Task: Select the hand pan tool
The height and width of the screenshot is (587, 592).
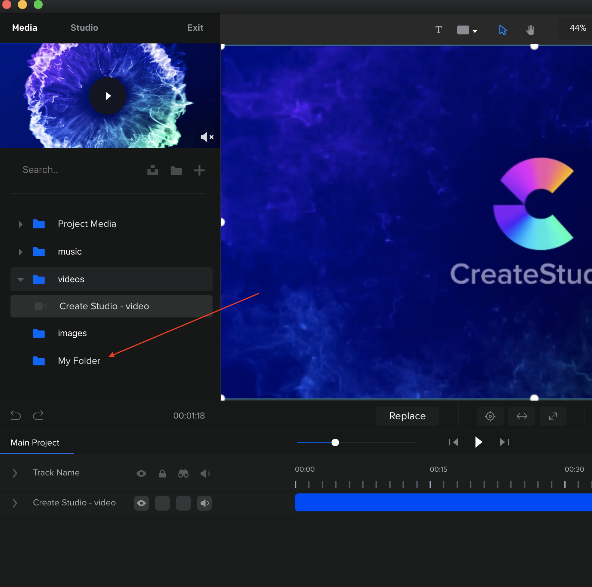Action: (x=530, y=30)
